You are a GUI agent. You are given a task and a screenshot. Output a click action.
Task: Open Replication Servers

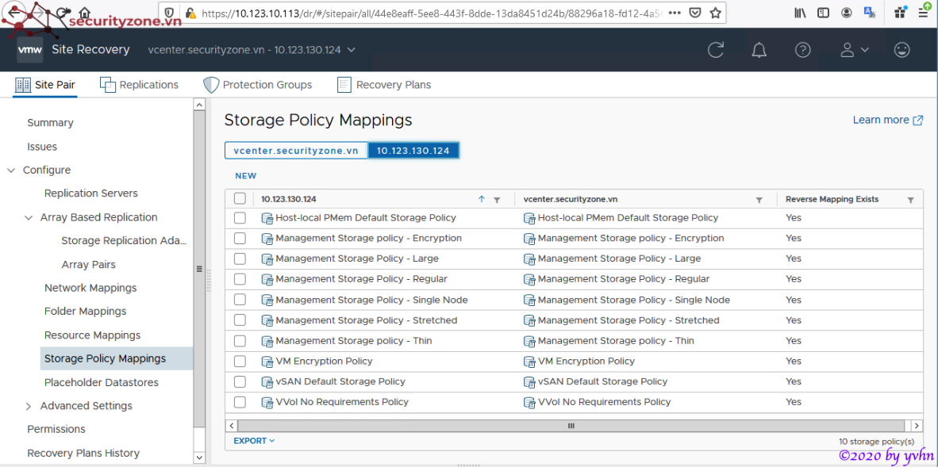click(91, 193)
